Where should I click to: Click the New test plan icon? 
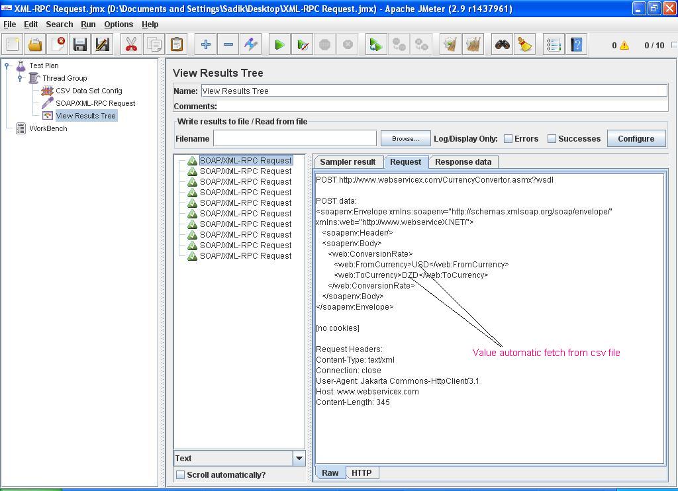(x=13, y=44)
